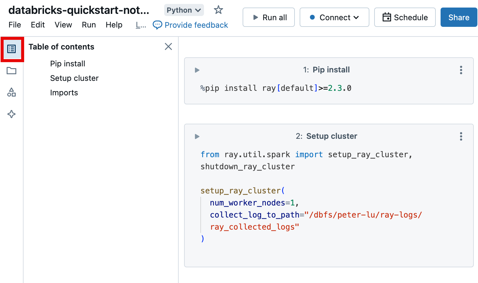Open the Assistant sparkle icon
Image resolution: width=478 pixels, height=283 pixels.
click(x=11, y=114)
